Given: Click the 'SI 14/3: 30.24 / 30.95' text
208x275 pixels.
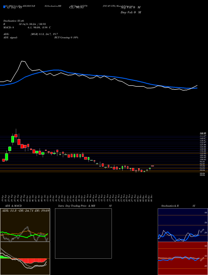Looking at the screenshot, I should point(32,24).
